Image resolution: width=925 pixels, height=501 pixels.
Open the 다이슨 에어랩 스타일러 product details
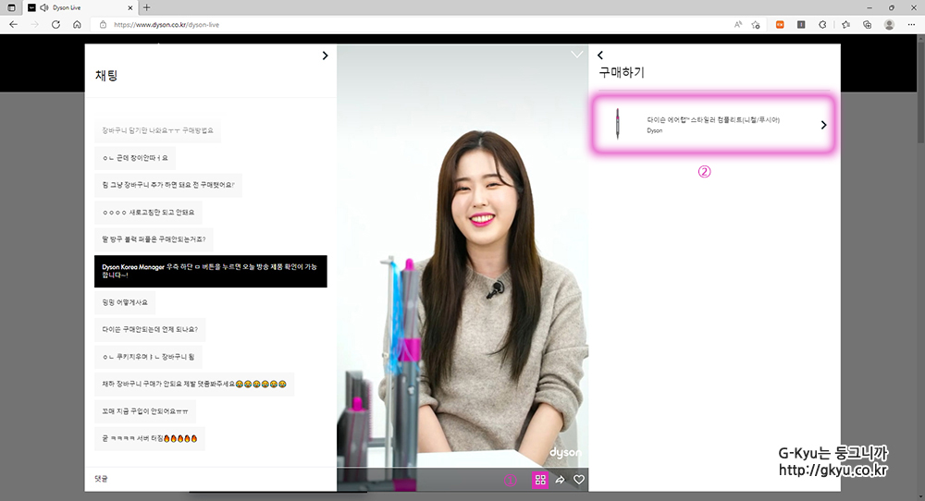[x=714, y=125]
